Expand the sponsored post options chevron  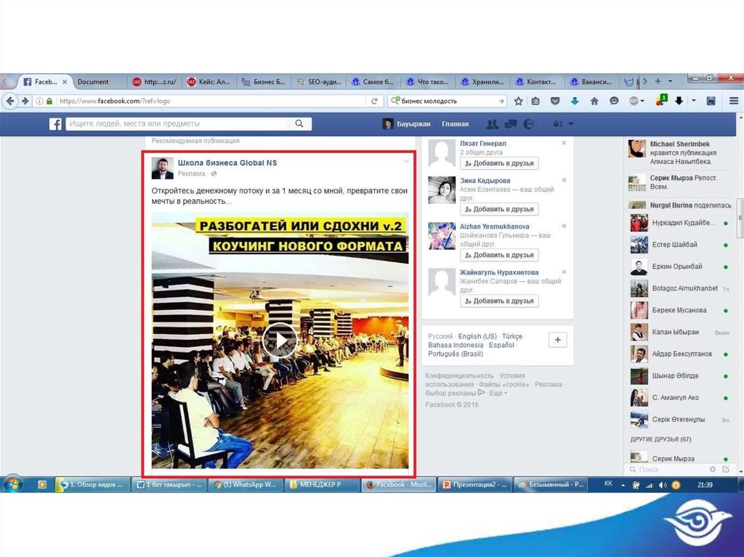click(406, 161)
